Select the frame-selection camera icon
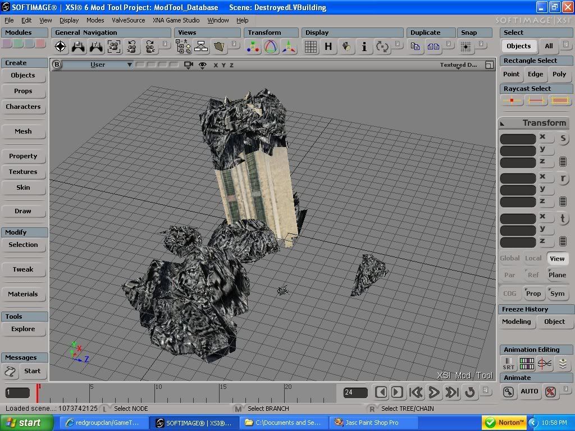This screenshot has width=575, height=431. point(114,47)
